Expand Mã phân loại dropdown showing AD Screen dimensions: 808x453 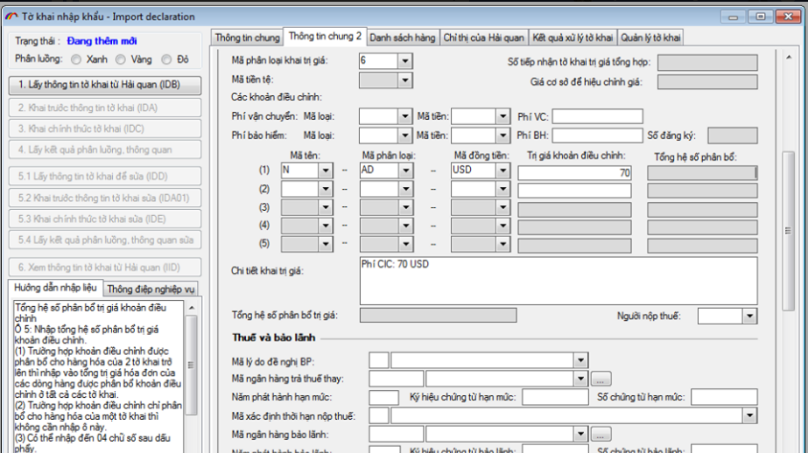404,171
